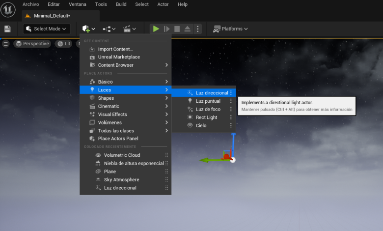Open the Actor menu

tap(163, 4)
